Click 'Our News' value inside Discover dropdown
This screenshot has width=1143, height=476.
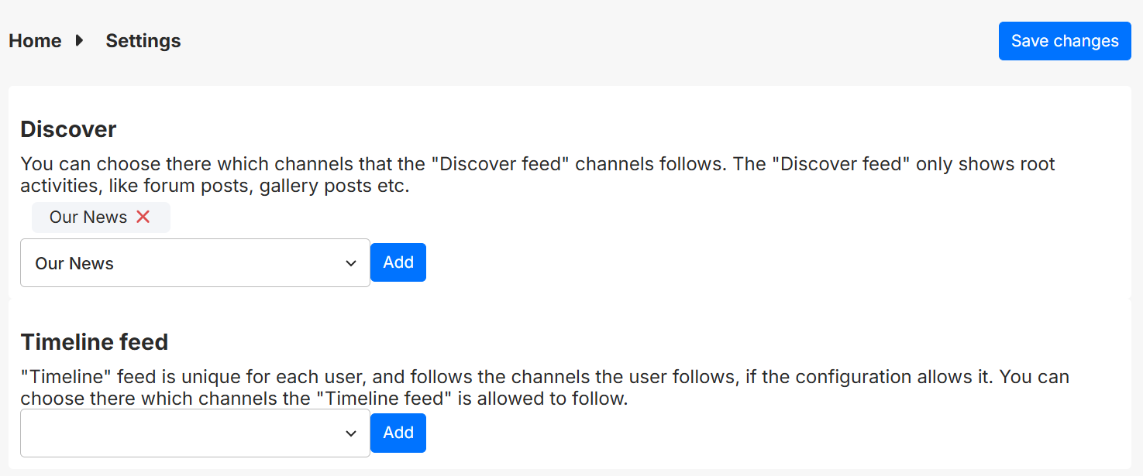pyautogui.click(x=74, y=263)
